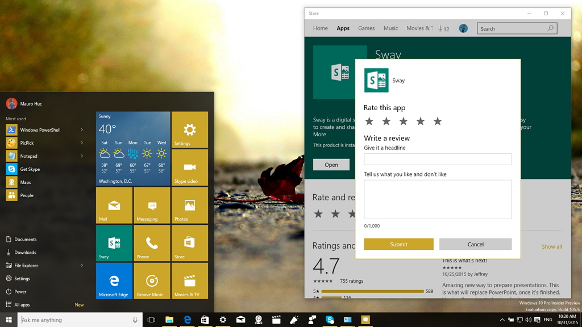Expand hidden icons in the system tray

(x=503, y=320)
